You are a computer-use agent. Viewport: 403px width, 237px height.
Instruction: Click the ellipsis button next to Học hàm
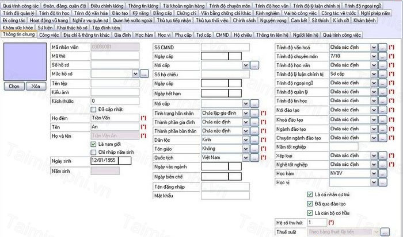tap(383, 173)
